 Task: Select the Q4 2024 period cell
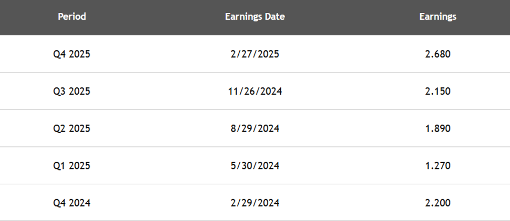point(72,203)
